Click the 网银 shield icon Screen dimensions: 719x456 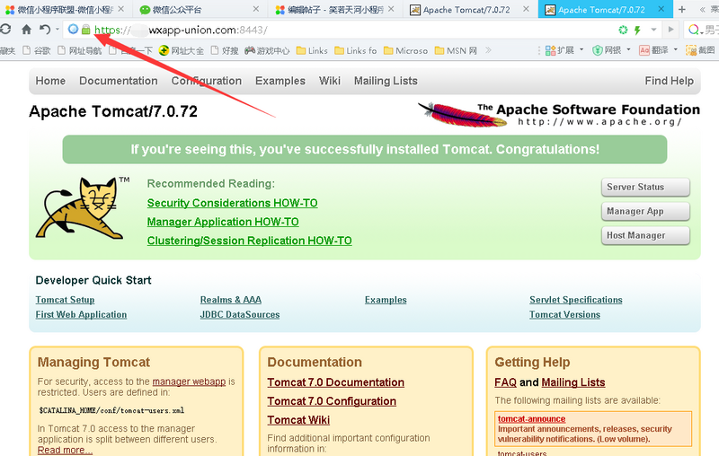[597, 50]
